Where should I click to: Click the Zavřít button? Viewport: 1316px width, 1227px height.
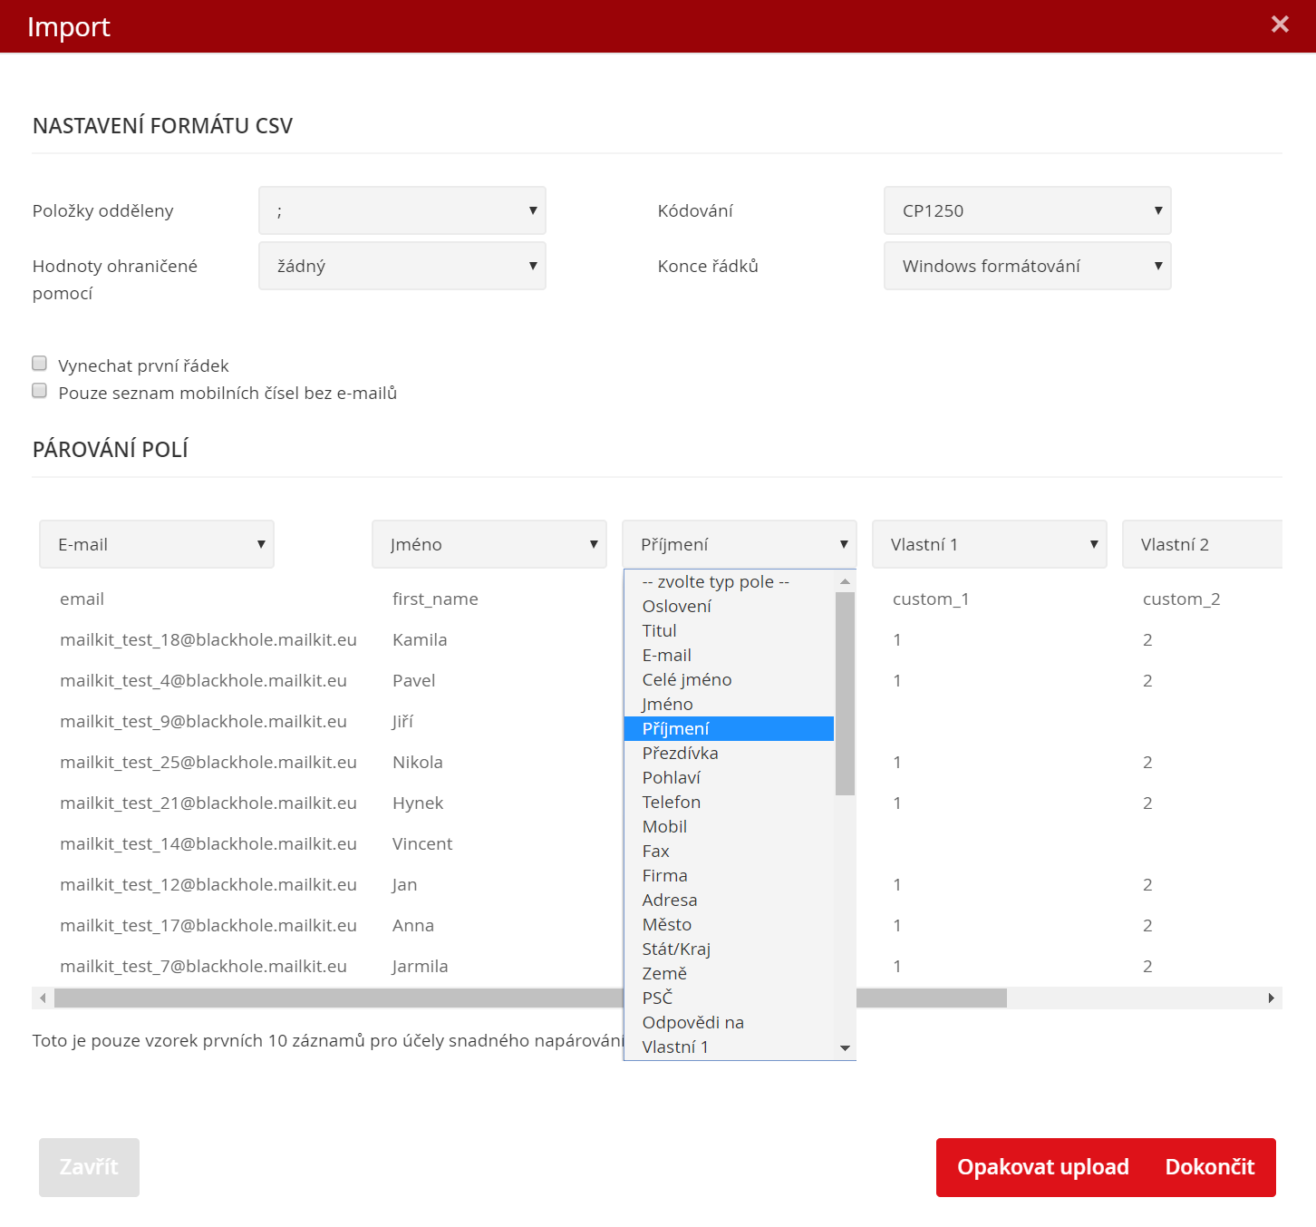[x=89, y=1167]
